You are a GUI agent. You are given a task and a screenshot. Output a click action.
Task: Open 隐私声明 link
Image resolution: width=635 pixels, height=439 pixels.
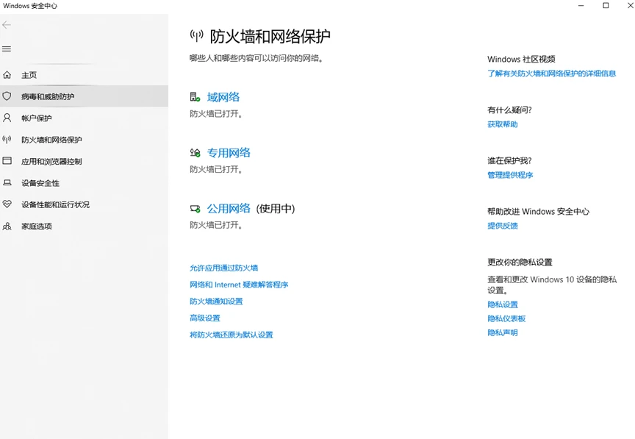[x=503, y=333]
